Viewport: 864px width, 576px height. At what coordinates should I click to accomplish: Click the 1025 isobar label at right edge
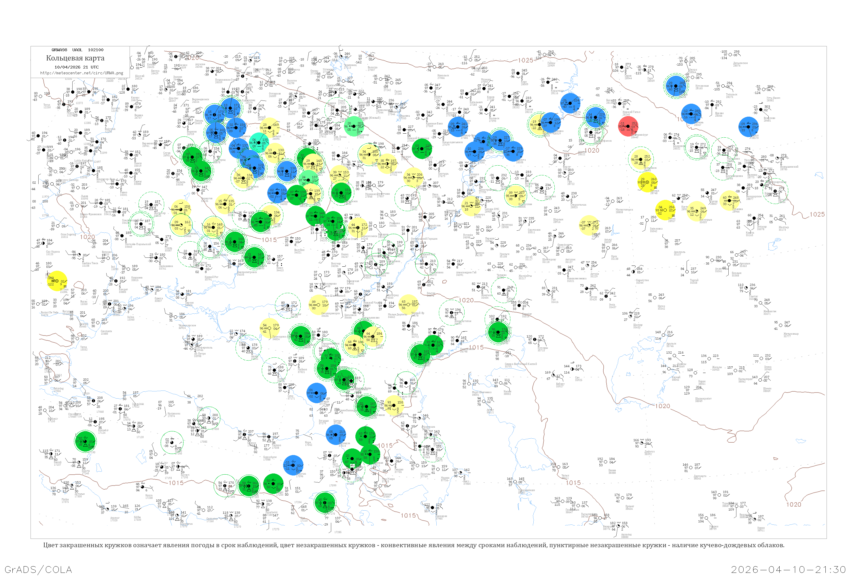point(817,215)
